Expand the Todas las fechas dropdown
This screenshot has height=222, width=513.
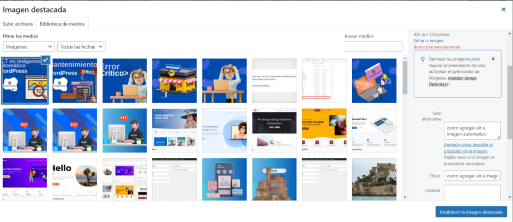coord(81,46)
